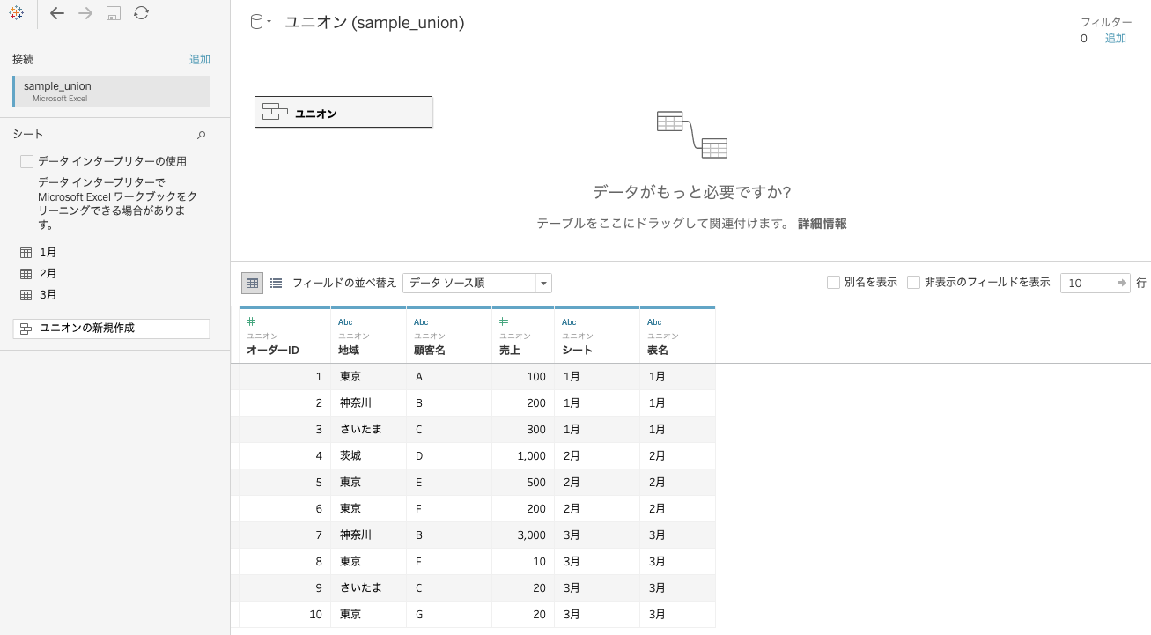Click the data source title ユニオン (sample_union)
The image size is (1151, 635).
click(x=374, y=23)
